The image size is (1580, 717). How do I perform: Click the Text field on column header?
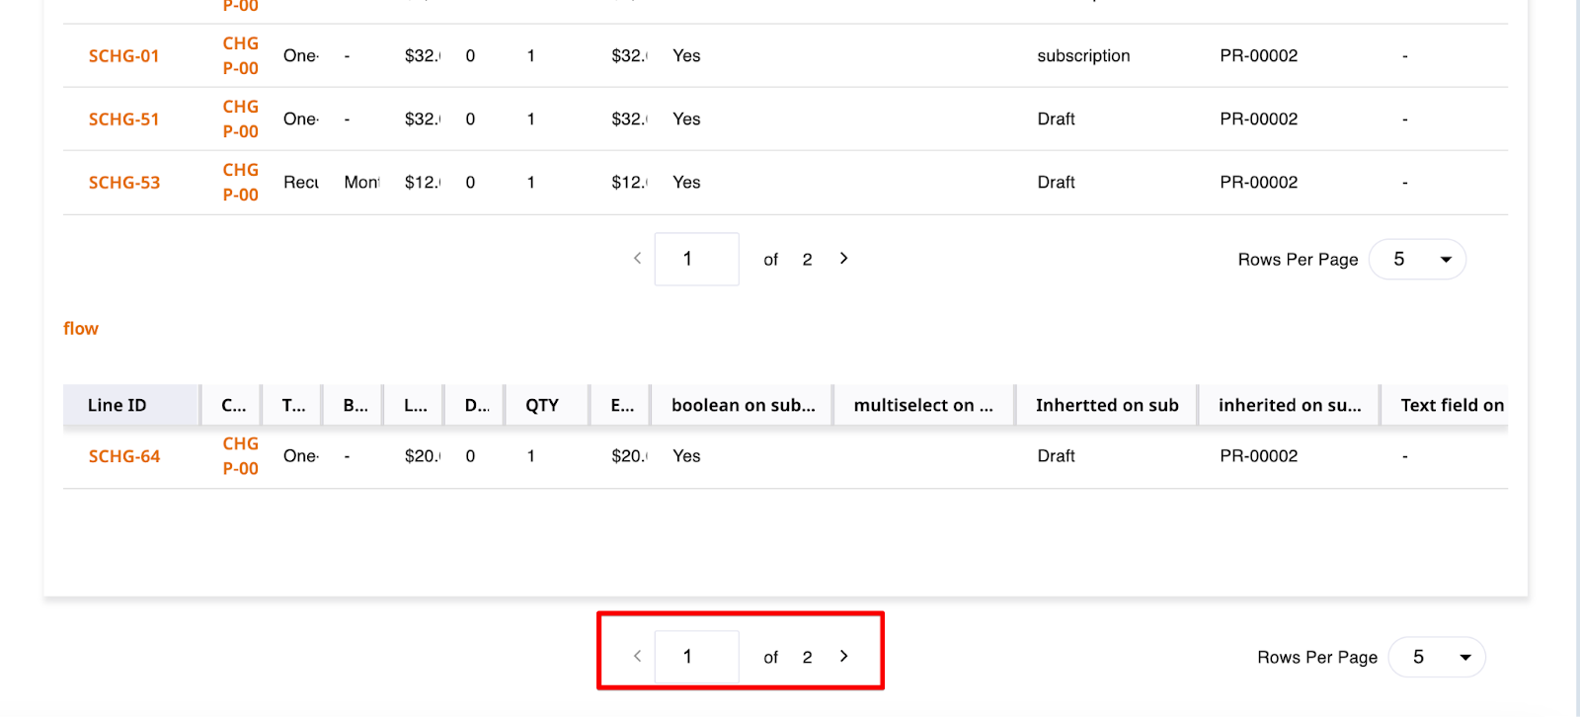(1452, 405)
